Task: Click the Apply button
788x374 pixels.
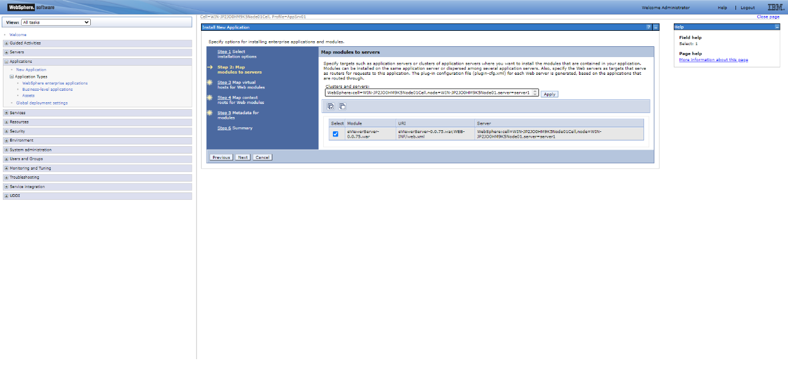Action: pyautogui.click(x=549, y=94)
